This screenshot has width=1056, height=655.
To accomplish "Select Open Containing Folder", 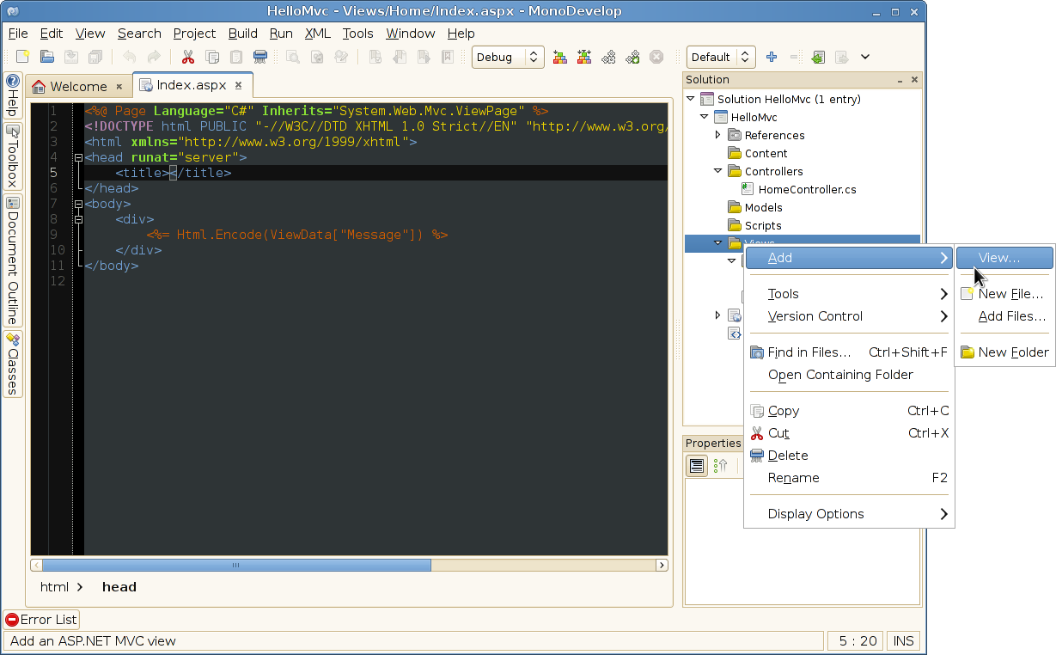I will [849, 375].
